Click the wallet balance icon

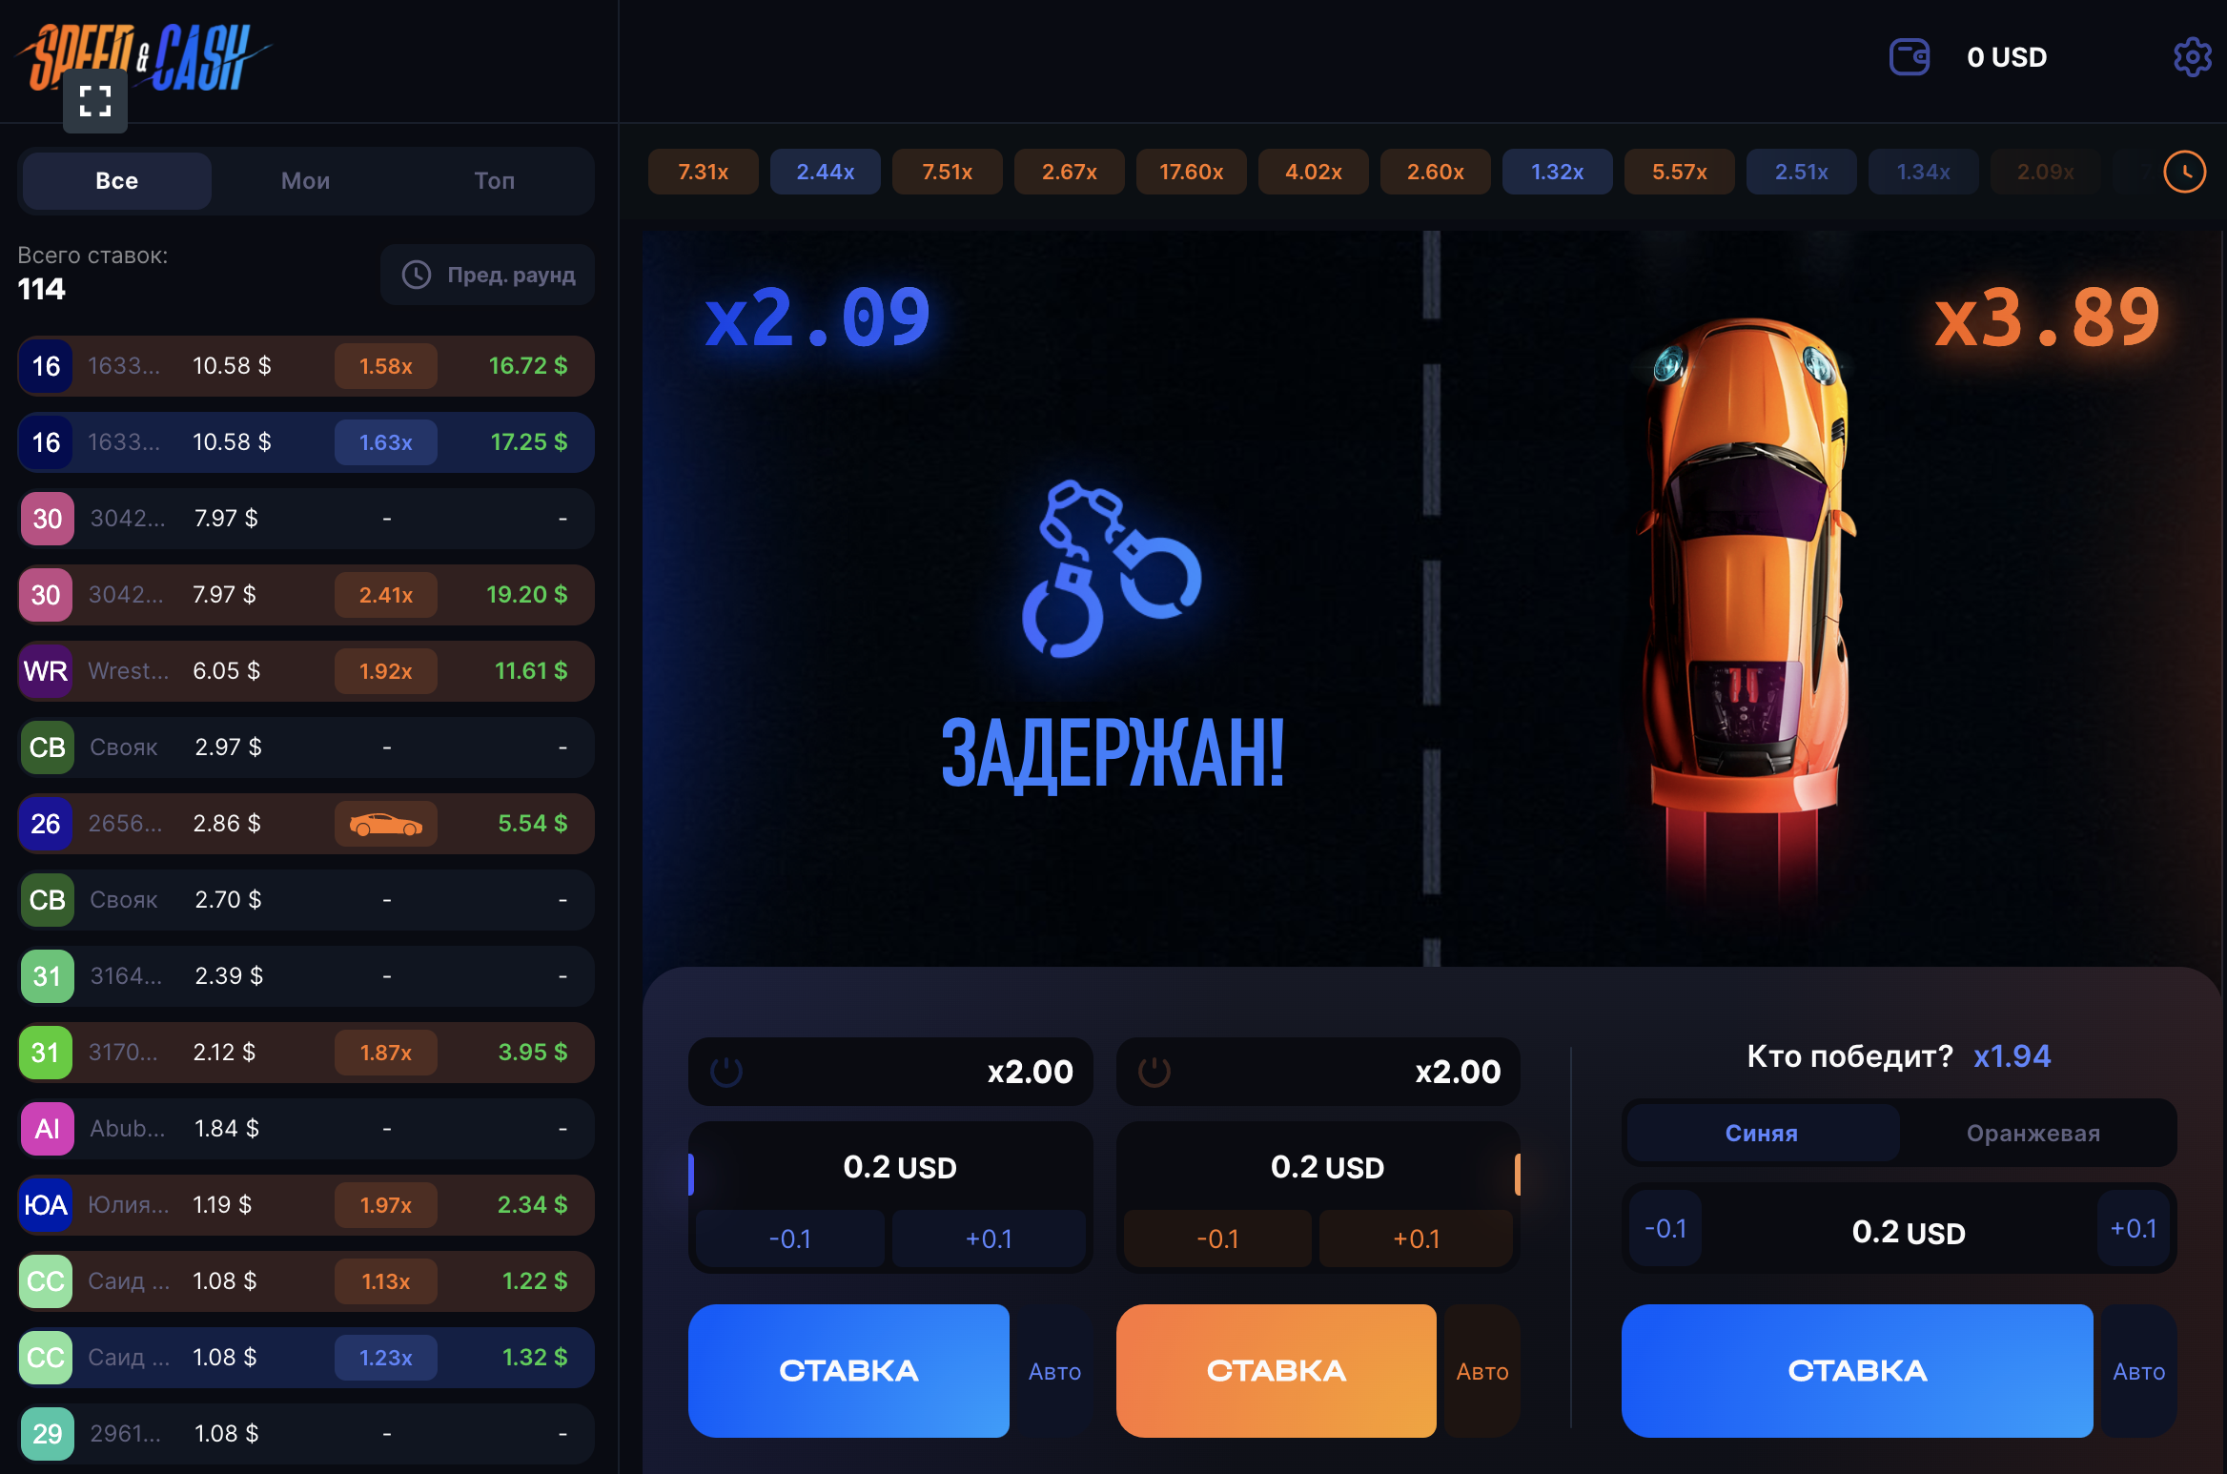coord(1910,57)
